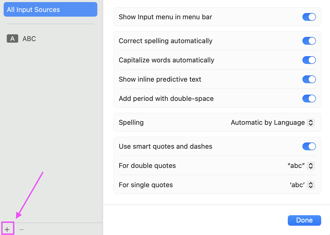The height and width of the screenshot is (235, 330).
Task: Select the ABC input source entry
Action: pyautogui.click(x=29, y=38)
